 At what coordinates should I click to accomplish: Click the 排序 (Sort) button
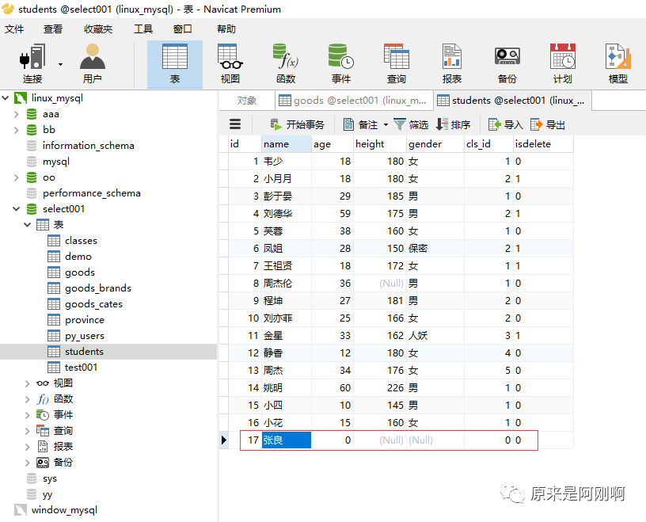[x=453, y=124]
